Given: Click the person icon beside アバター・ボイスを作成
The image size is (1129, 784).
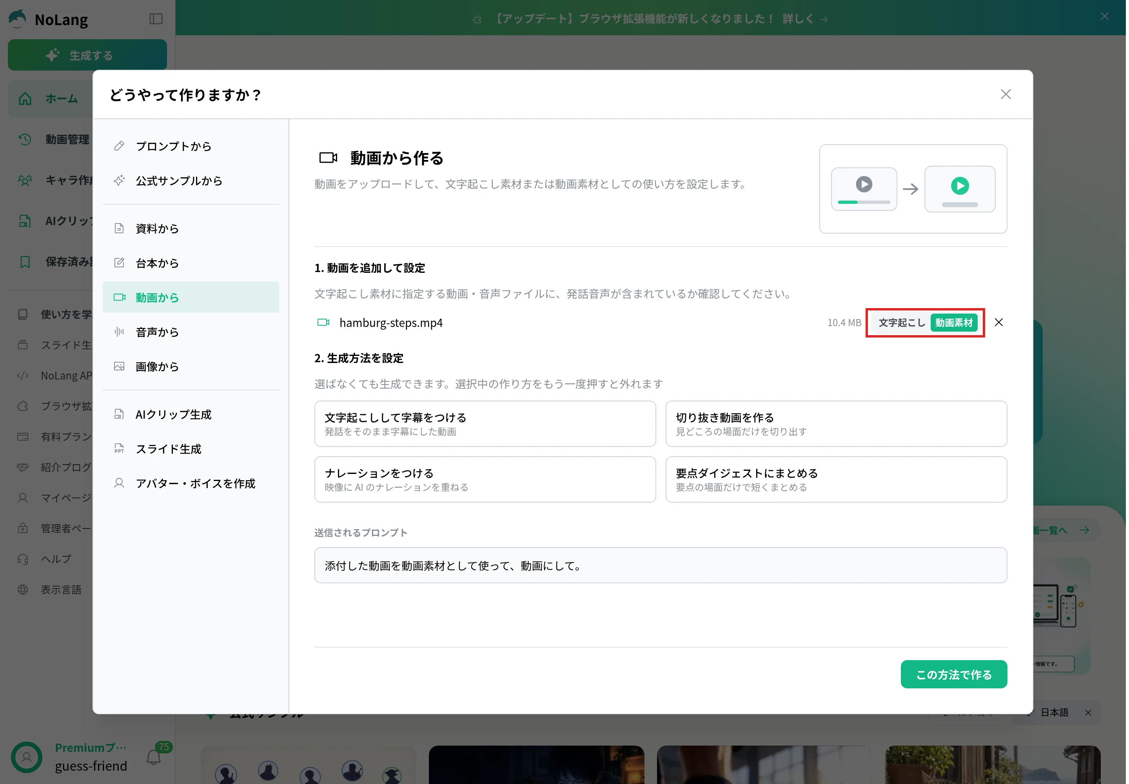Looking at the screenshot, I should point(119,483).
